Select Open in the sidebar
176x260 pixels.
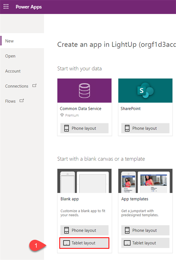(x=22, y=56)
